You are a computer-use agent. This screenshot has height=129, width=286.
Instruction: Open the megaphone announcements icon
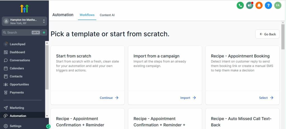click(x=249, y=5)
